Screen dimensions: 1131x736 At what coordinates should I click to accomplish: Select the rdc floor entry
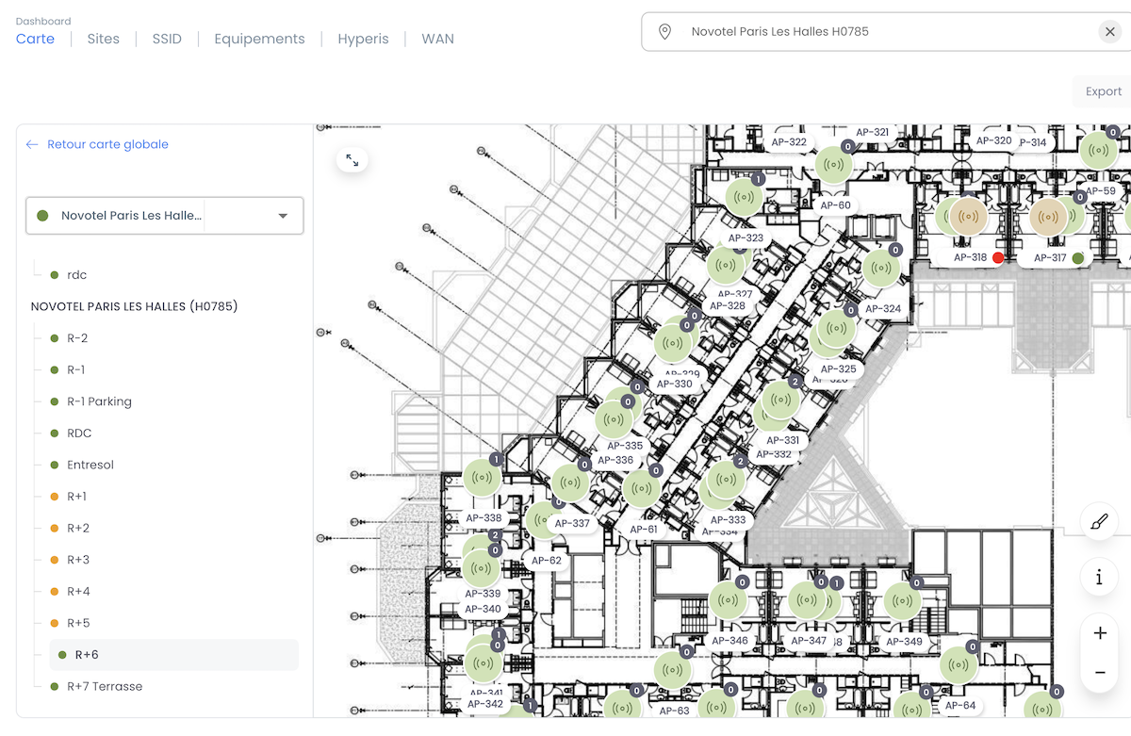[76, 275]
